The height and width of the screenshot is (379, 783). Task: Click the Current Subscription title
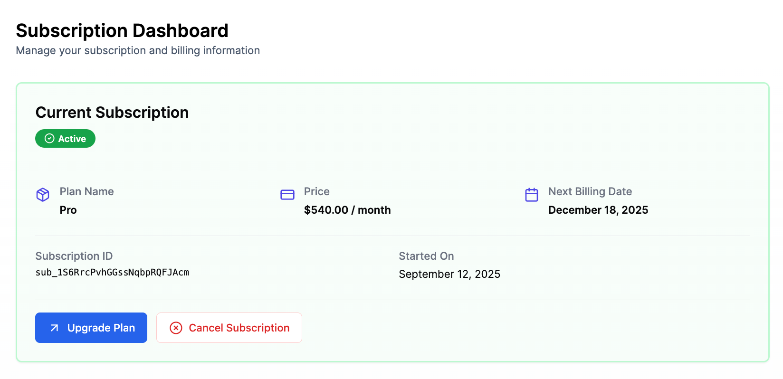(x=112, y=113)
